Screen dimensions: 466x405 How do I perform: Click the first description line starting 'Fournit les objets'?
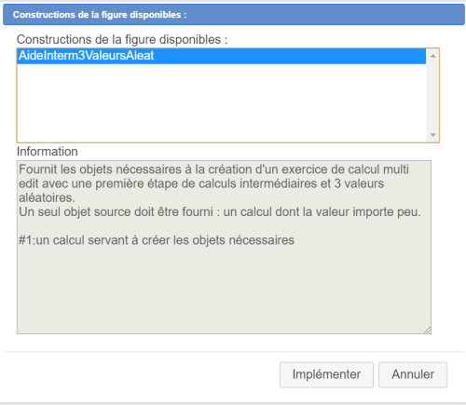point(213,169)
